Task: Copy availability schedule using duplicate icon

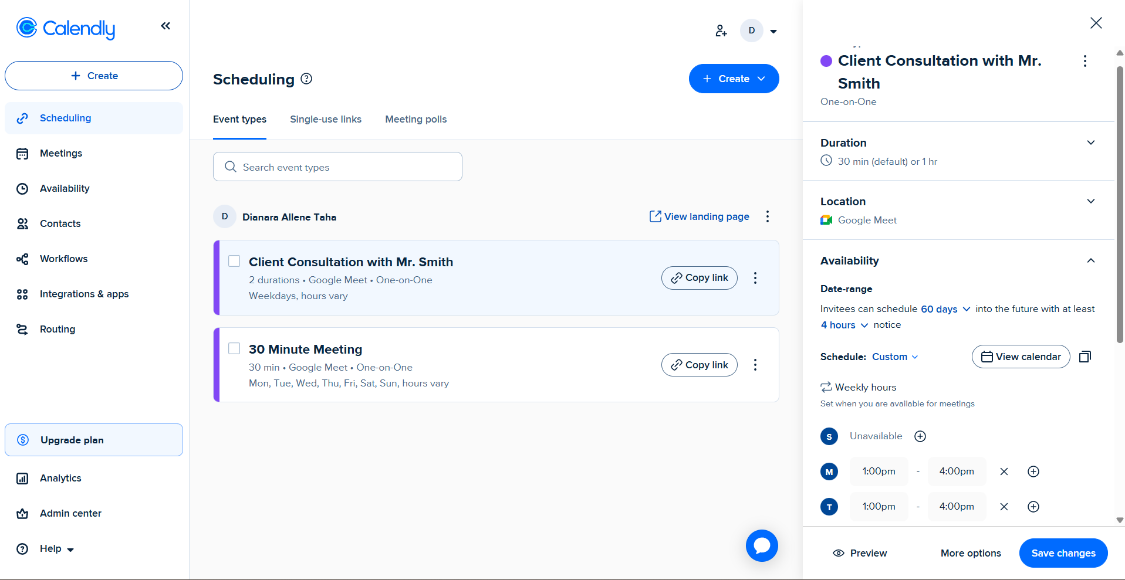Action: (1085, 357)
